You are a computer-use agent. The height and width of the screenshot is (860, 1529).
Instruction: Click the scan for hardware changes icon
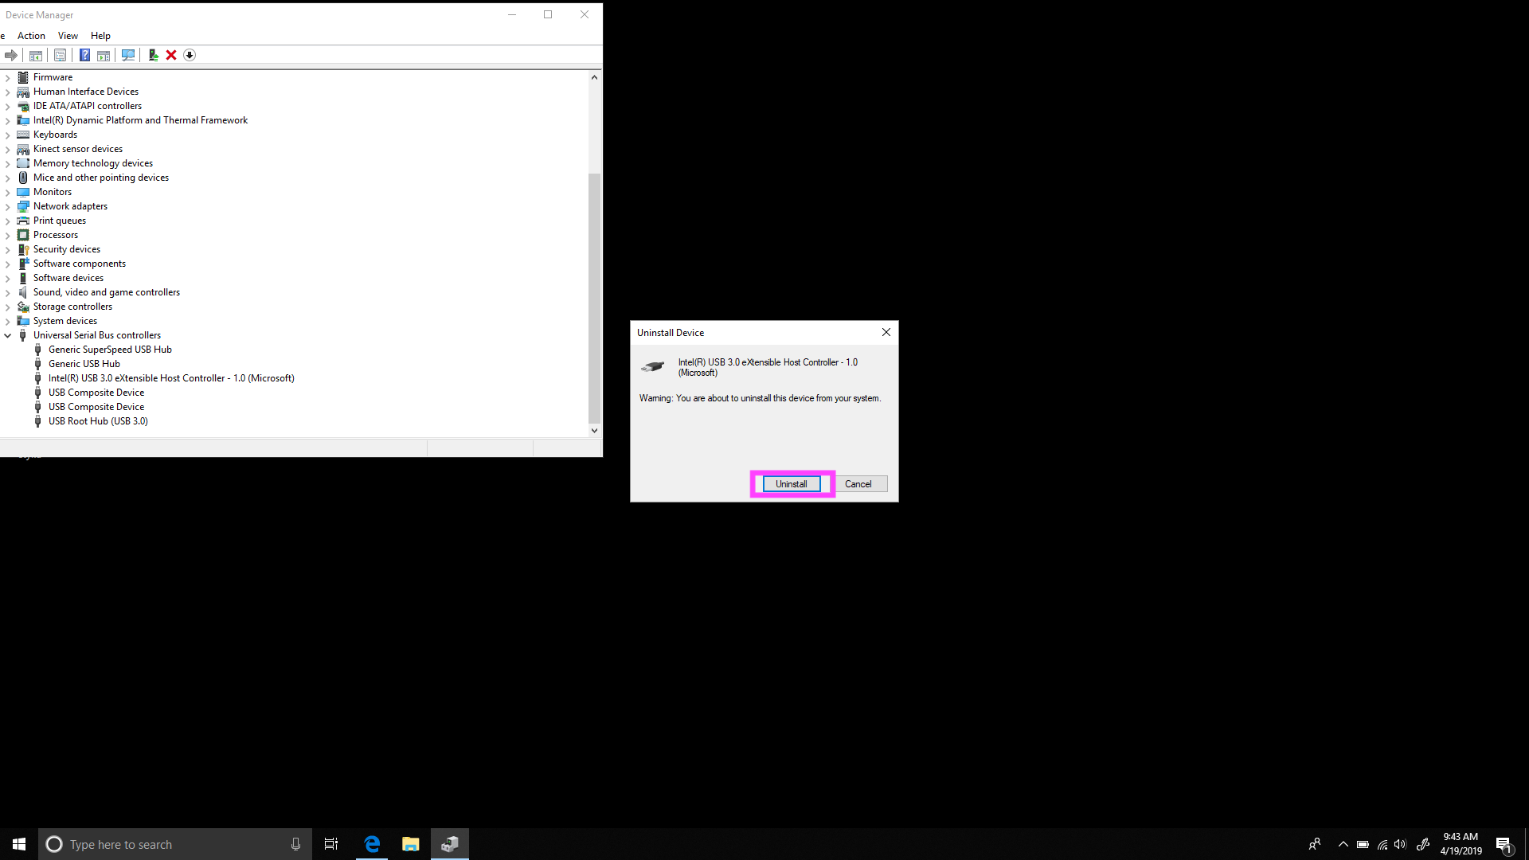(127, 55)
